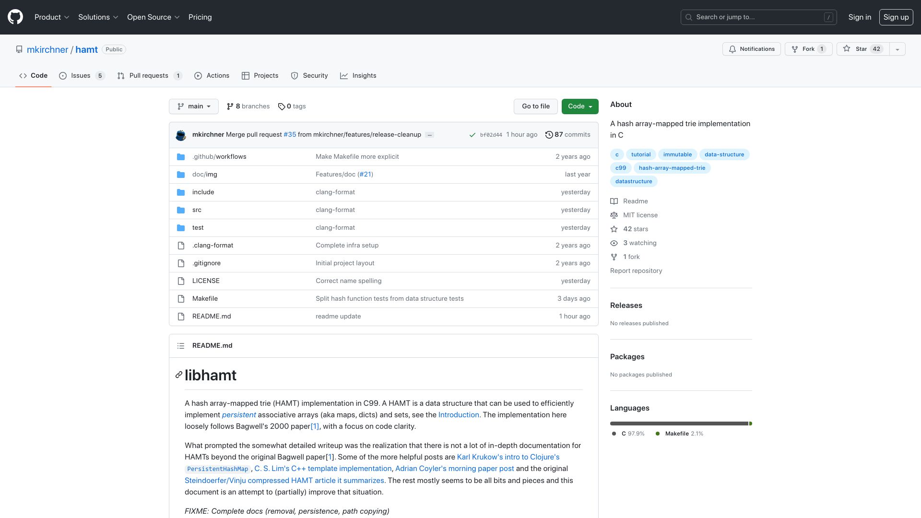Click the green commit status checkmark

coord(472,135)
